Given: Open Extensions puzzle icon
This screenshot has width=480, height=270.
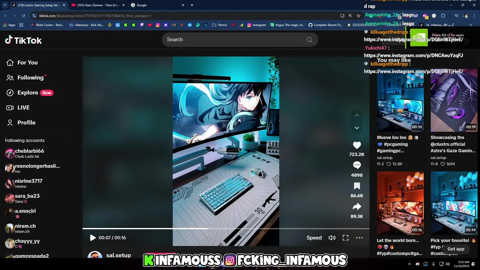Looking at the screenshot, I should tap(443, 16).
